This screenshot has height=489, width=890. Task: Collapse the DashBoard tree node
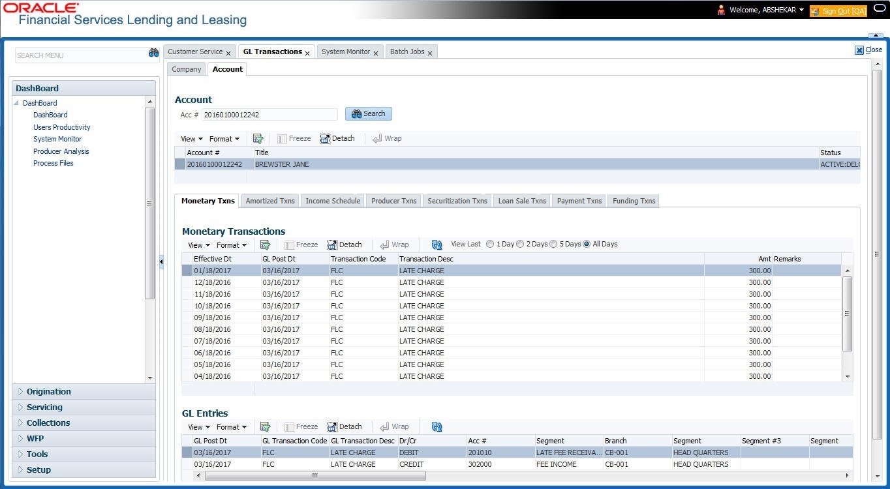16,103
